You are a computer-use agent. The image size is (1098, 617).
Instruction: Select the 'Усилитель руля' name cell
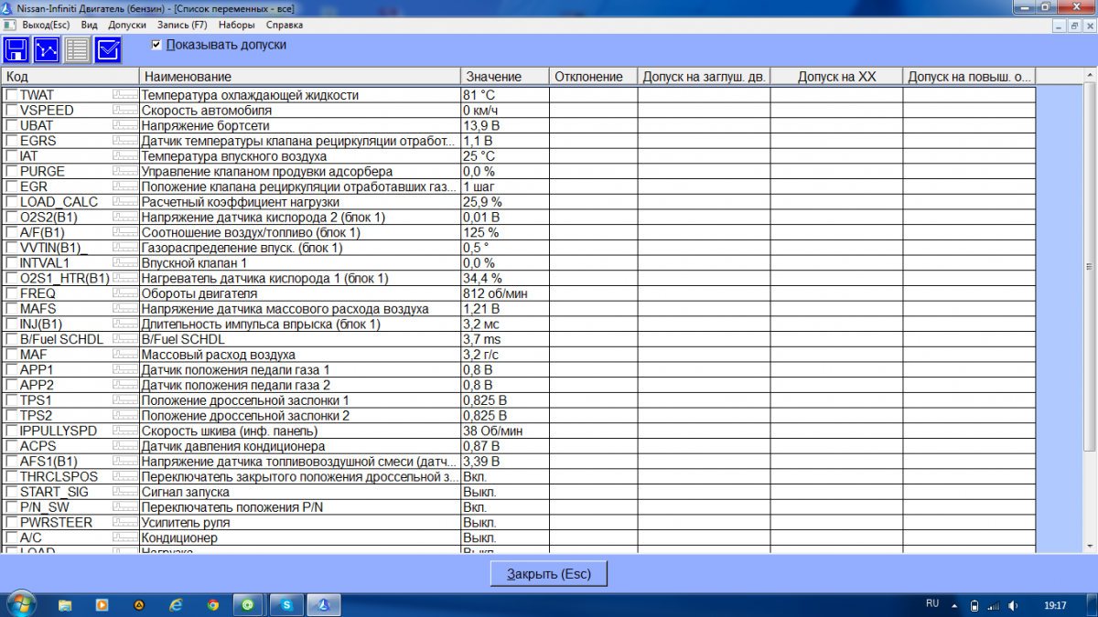click(300, 523)
